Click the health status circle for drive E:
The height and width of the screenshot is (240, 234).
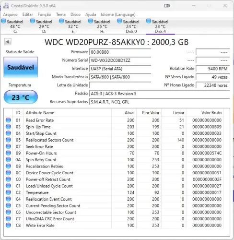pyautogui.click(x=61, y=21)
